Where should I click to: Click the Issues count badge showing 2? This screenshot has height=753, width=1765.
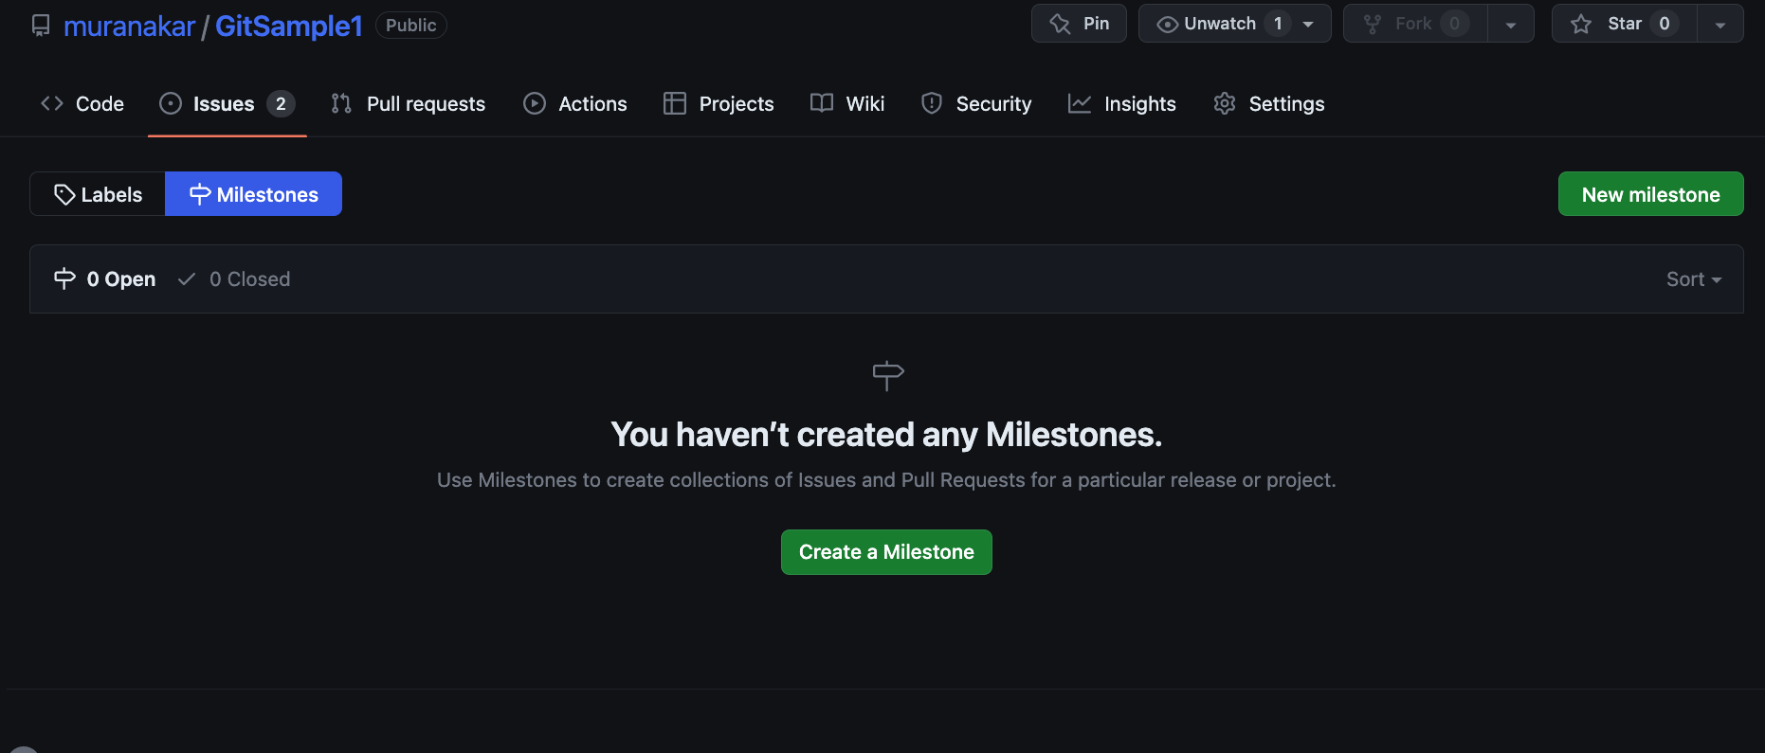click(x=281, y=103)
